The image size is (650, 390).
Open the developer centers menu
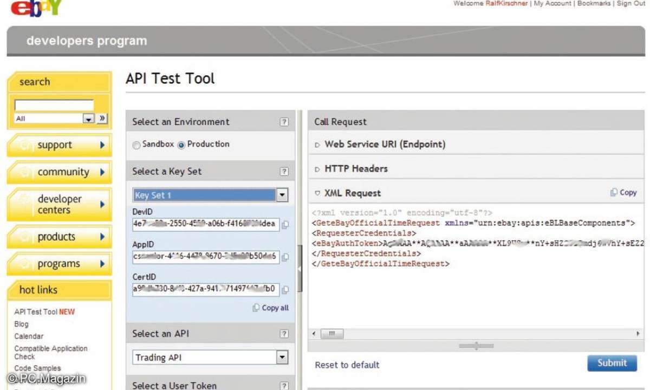coord(59,204)
